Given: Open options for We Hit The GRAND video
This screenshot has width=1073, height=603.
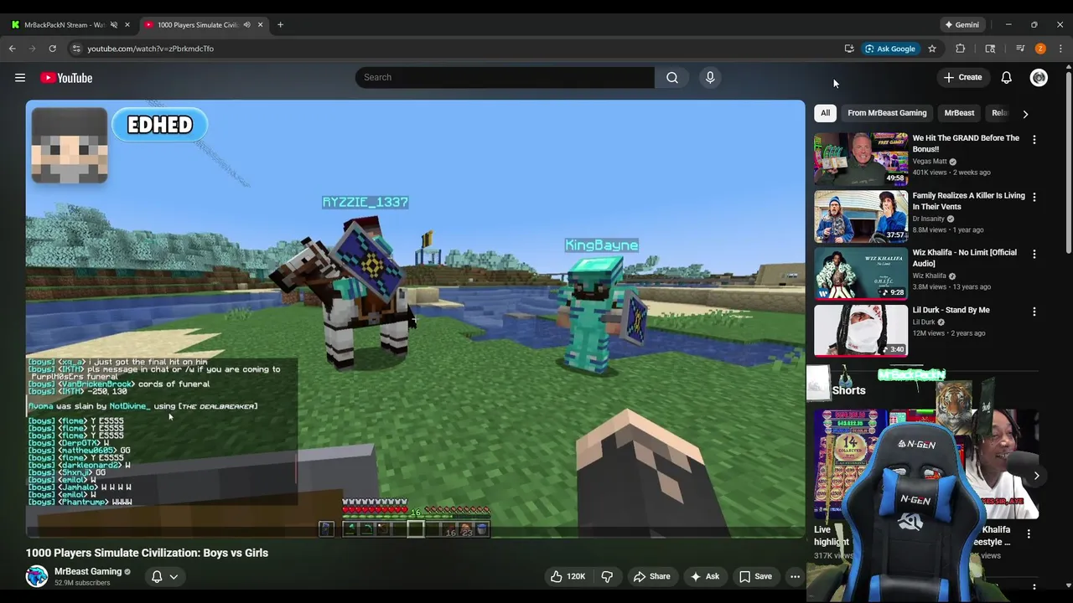Looking at the screenshot, I should point(1034,140).
